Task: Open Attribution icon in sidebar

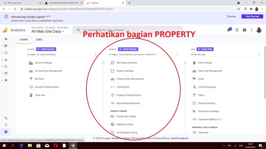Action: (6, 118)
